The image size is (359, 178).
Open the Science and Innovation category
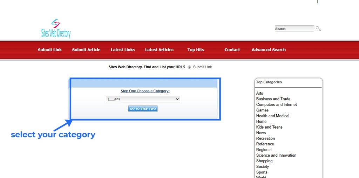click(276, 155)
